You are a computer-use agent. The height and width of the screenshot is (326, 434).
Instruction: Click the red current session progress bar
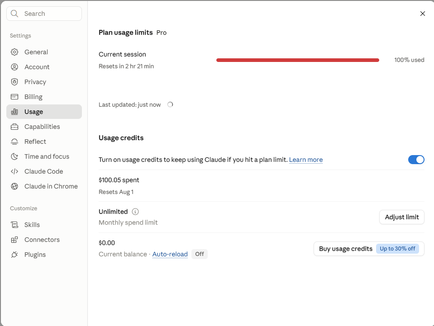[297, 60]
